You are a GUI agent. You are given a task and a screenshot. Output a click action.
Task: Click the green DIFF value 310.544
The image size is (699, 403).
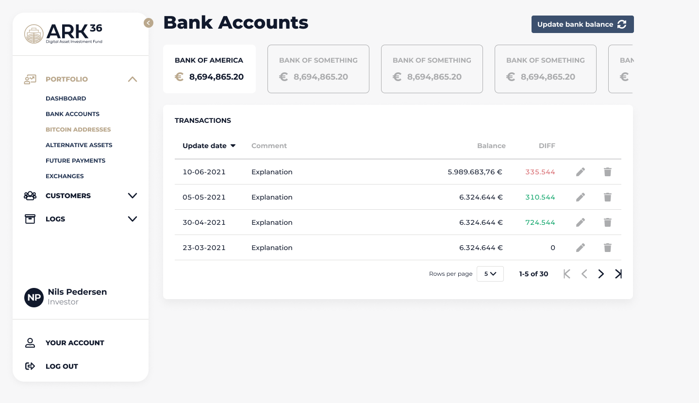point(540,197)
